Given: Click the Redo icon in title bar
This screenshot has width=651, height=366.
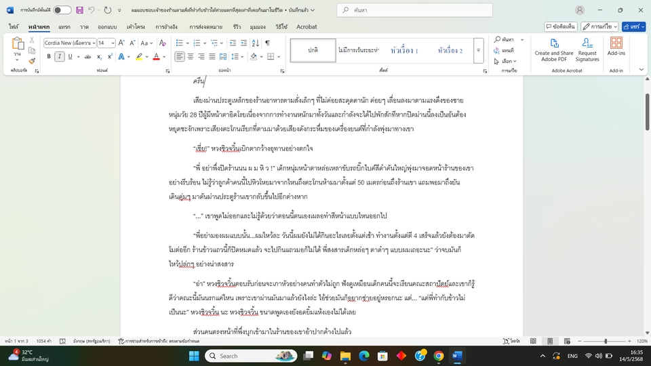Looking at the screenshot, I should 108,10.
